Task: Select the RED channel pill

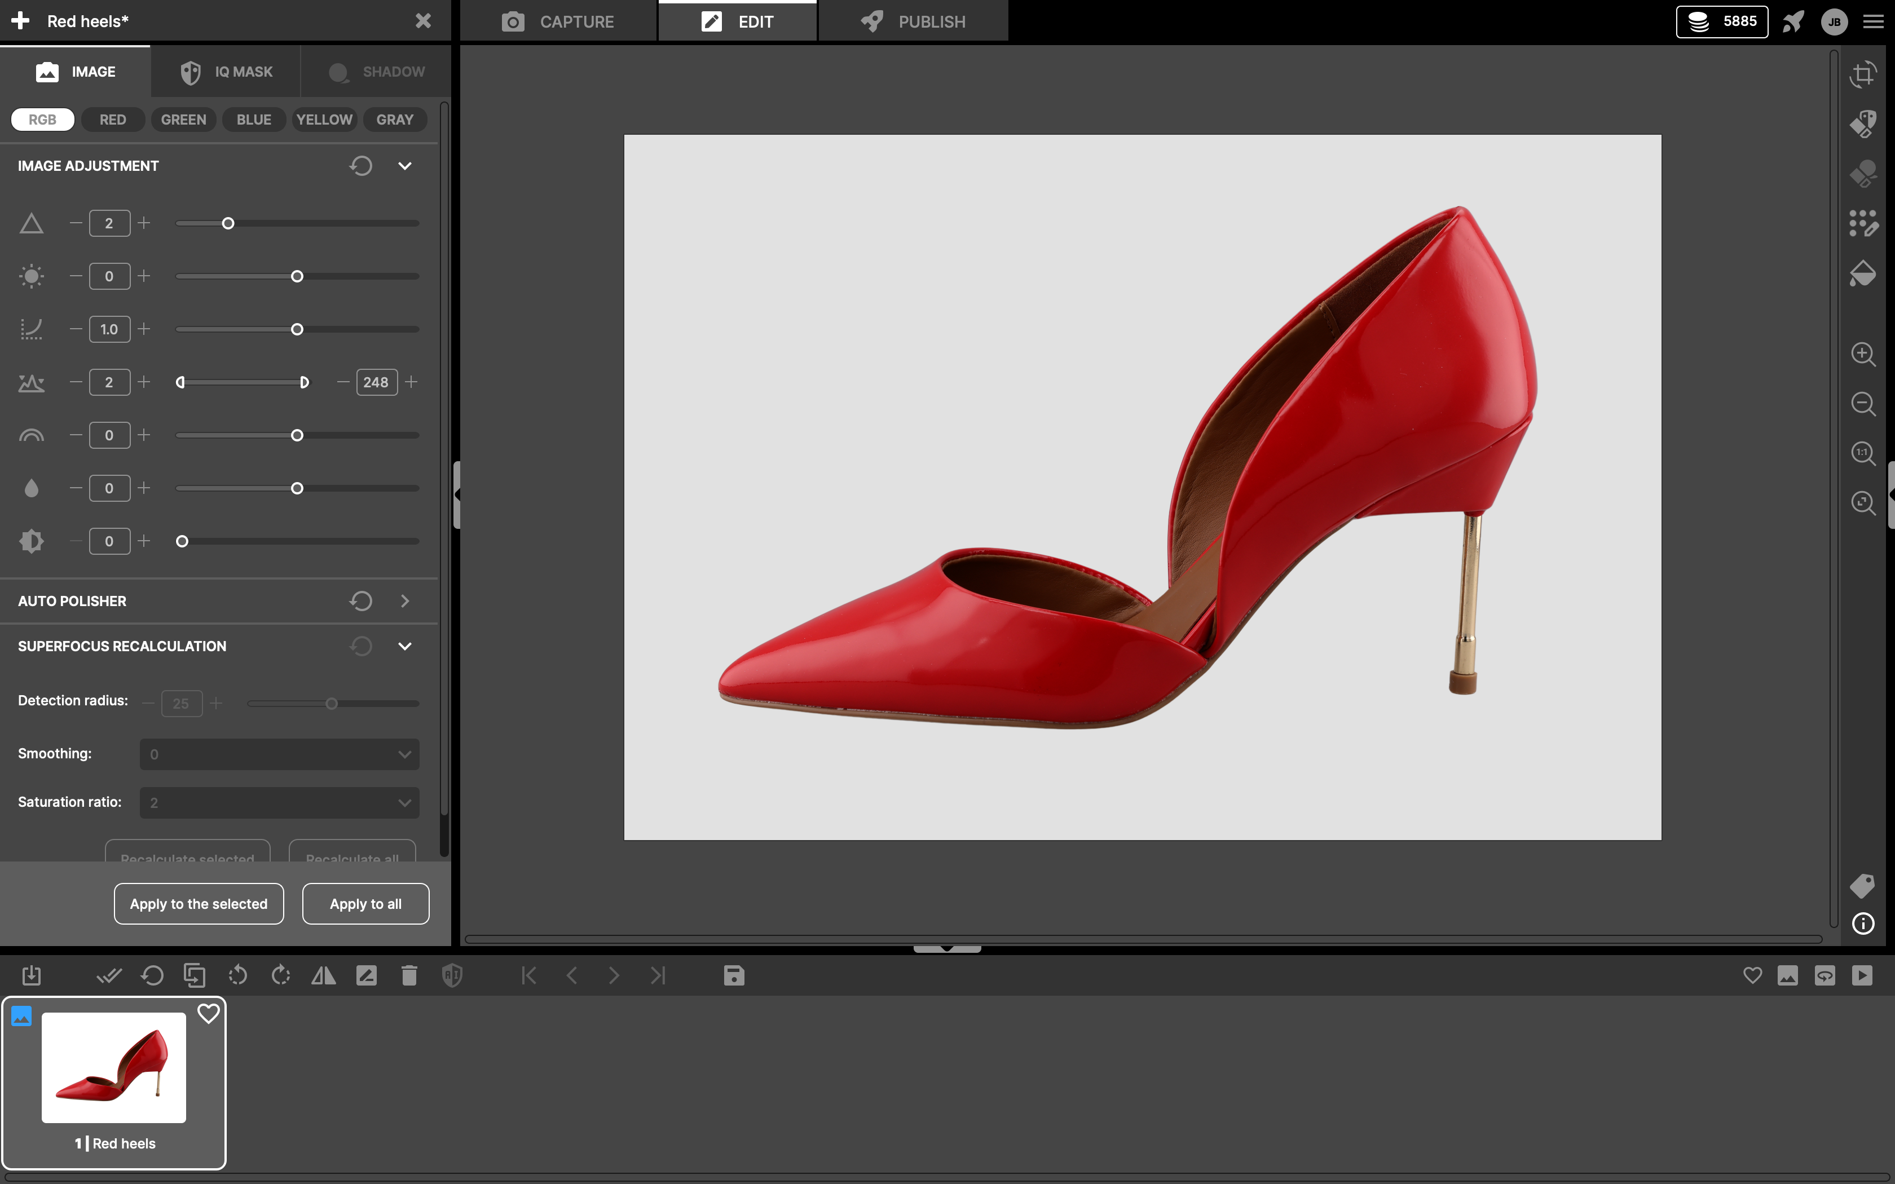Action: (x=113, y=120)
